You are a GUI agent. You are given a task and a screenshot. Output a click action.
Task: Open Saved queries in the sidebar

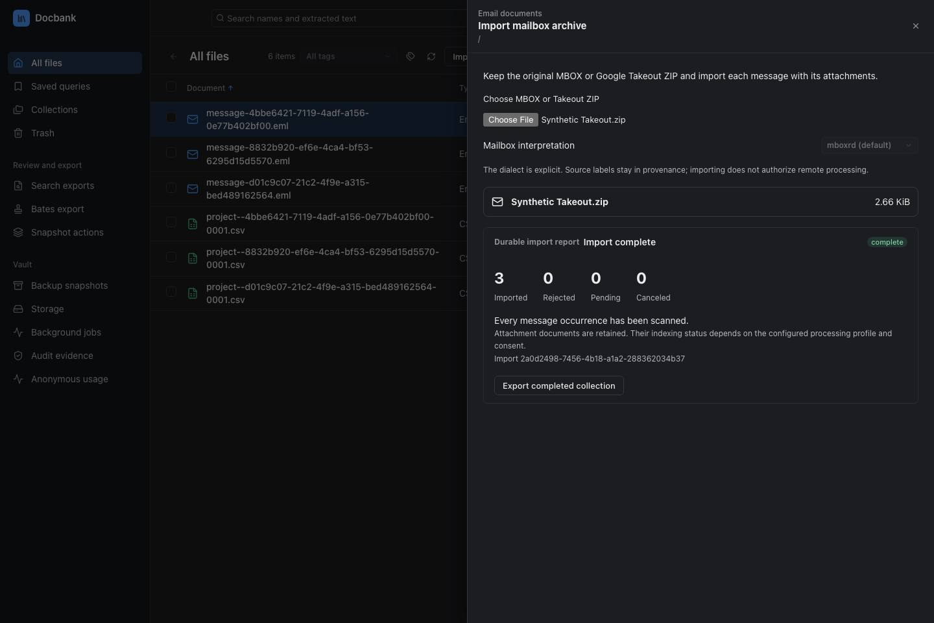[x=75, y=86]
